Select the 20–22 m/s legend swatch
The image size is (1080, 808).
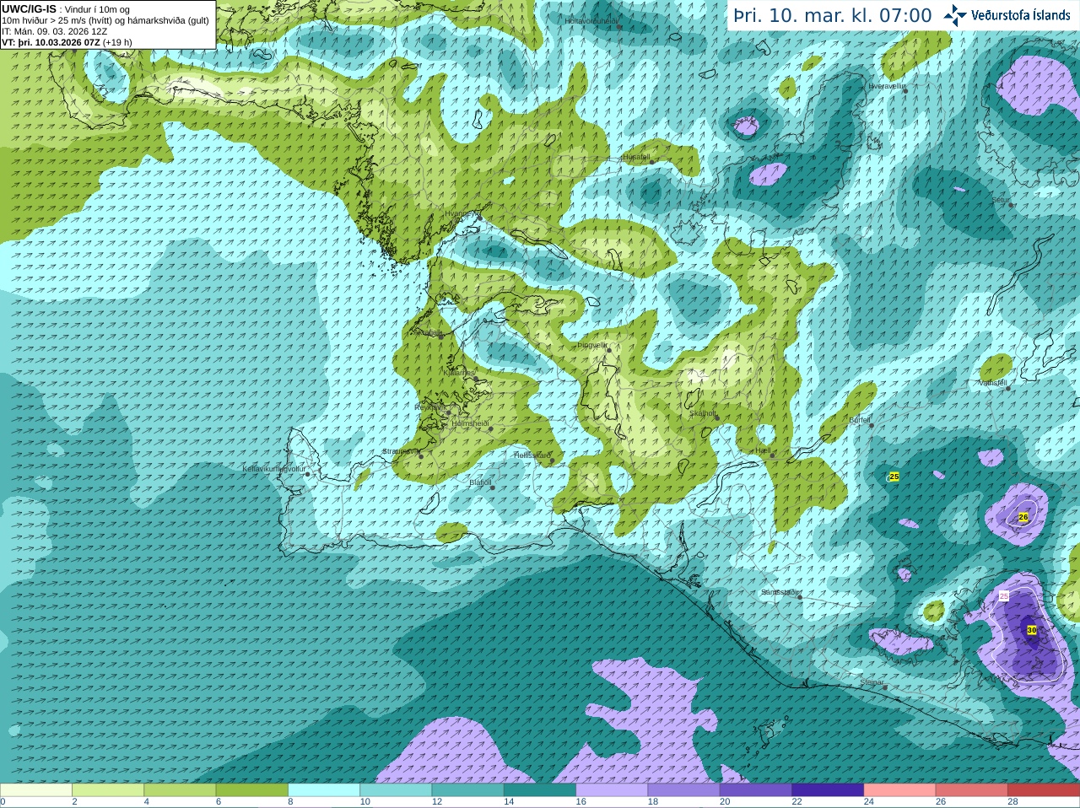tap(756, 790)
